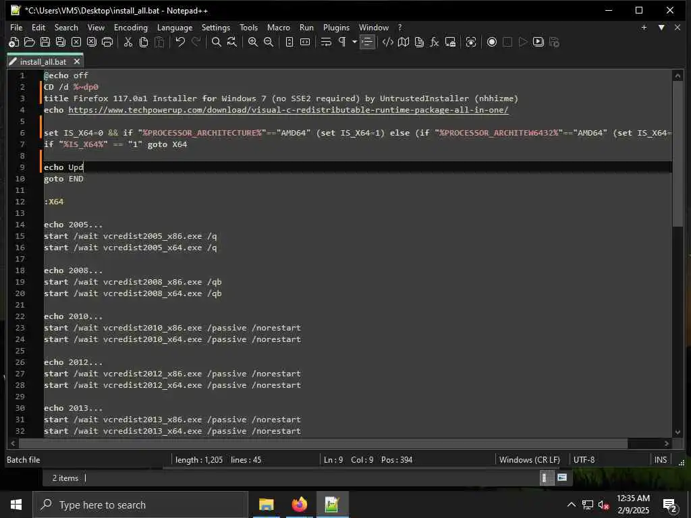Undo the last edit with Undo arrow
691x518 pixels.
180,42
